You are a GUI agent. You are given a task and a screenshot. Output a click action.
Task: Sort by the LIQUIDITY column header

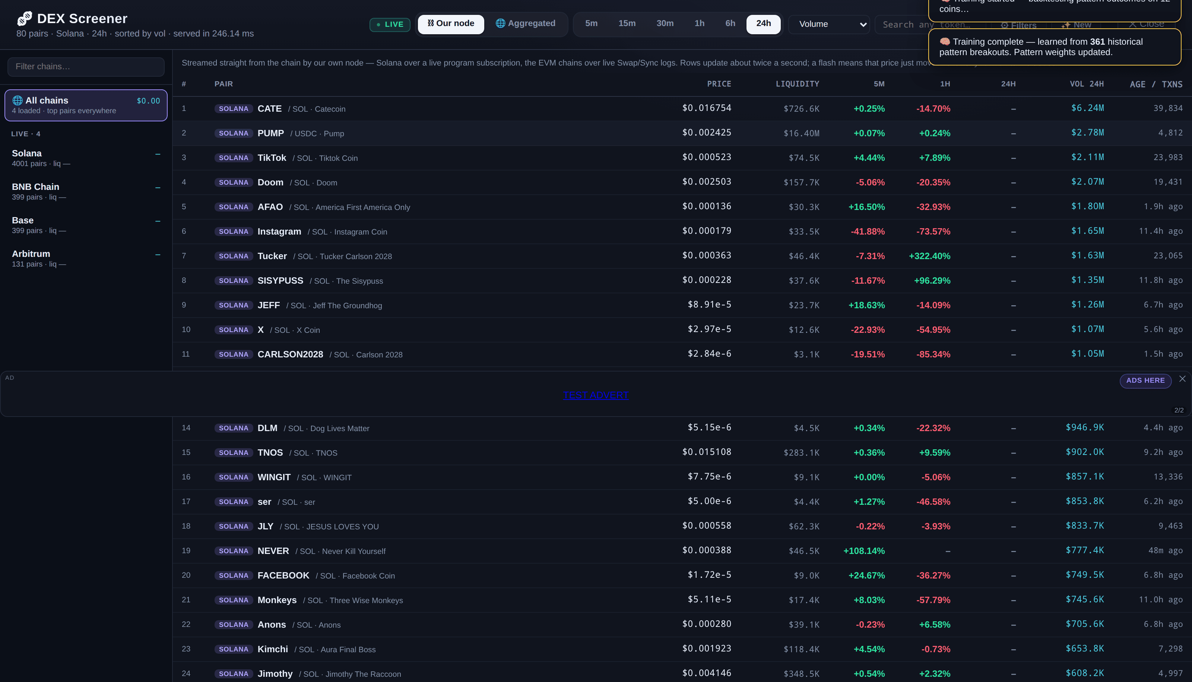(x=798, y=84)
